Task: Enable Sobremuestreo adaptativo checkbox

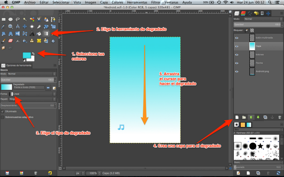Action: click(2, 117)
